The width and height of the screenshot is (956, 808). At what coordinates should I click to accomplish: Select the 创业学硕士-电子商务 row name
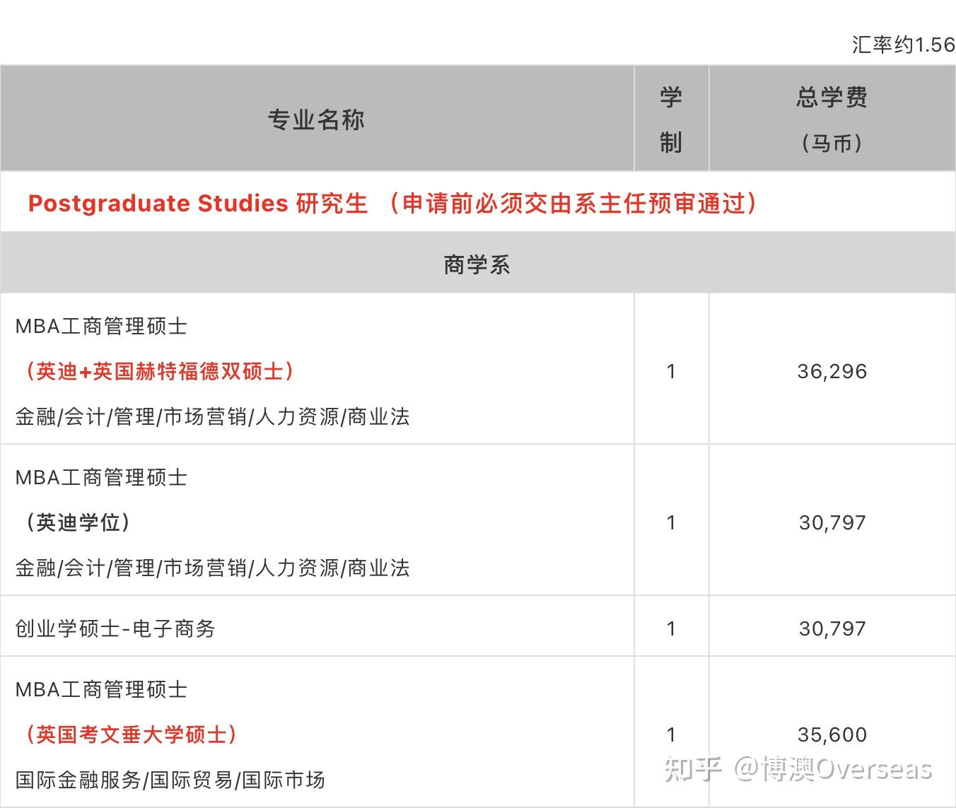tap(115, 628)
